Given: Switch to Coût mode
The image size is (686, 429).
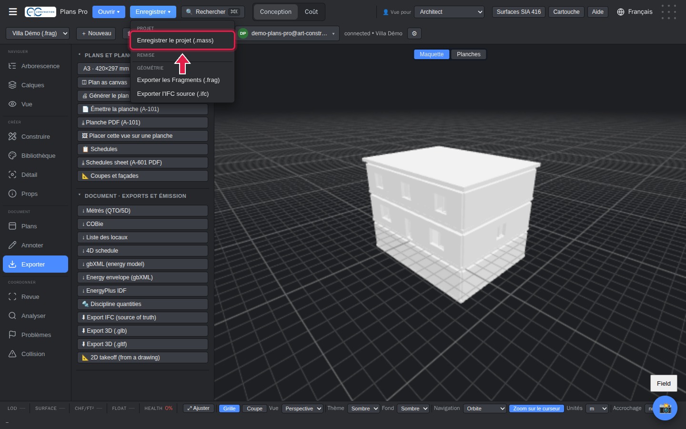Looking at the screenshot, I should coord(311,12).
